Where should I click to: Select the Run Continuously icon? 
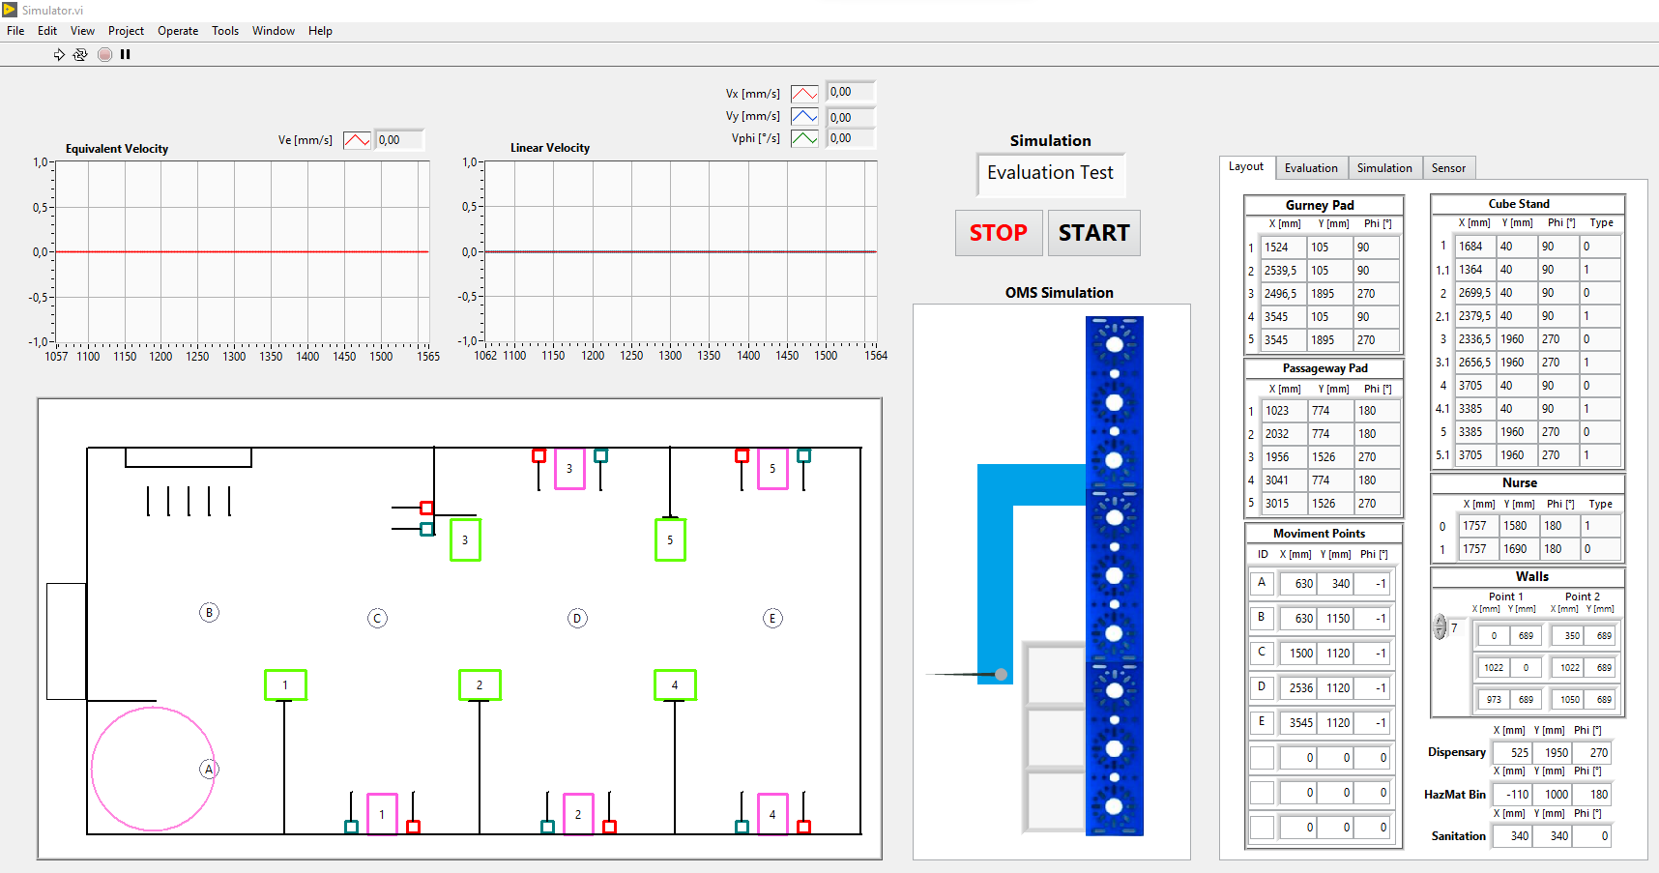pos(80,54)
